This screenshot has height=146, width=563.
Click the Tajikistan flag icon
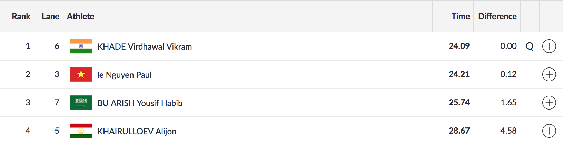point(81,131)
